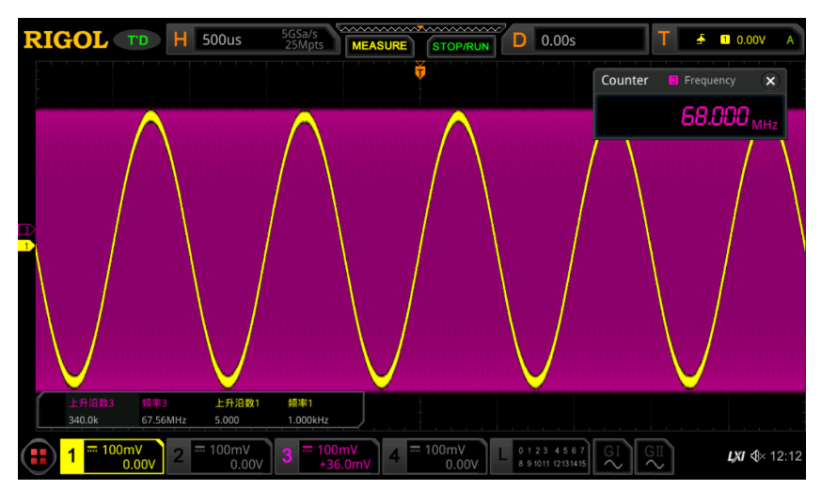This screenshot has height=490, width=821.
Task: Toggle channel 4 on
Action: coord(434,456)
